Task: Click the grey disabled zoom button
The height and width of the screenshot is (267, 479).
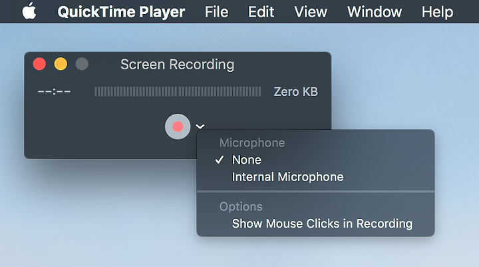Action: 82,64
